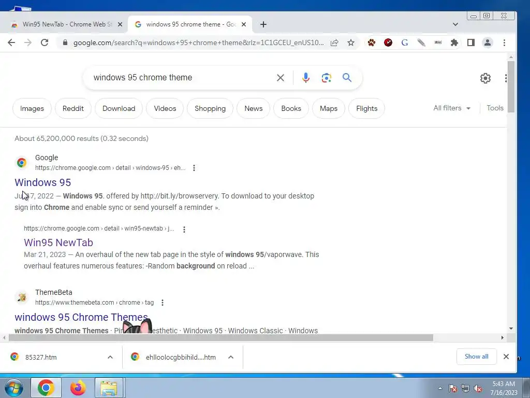Filter results by News
The height and width of the screenshot is (398, 530).
pos(254,108)
